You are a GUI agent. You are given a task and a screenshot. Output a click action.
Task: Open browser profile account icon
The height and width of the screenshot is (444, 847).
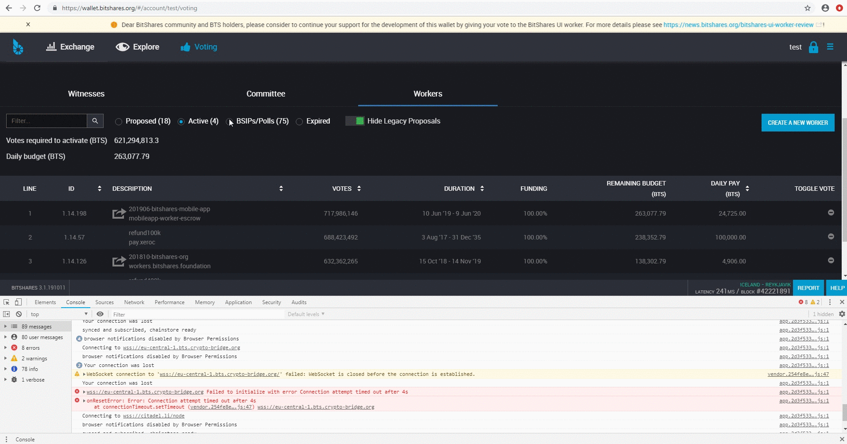coord(825,8)
